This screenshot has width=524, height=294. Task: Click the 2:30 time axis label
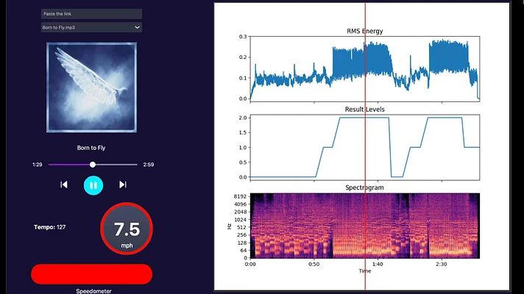click(441, 264)
